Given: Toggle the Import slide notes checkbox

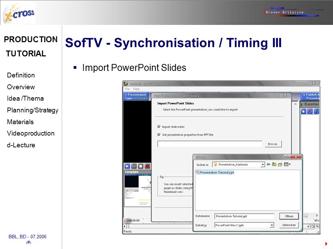Looking at the screenshot, I should pos(159,127).
